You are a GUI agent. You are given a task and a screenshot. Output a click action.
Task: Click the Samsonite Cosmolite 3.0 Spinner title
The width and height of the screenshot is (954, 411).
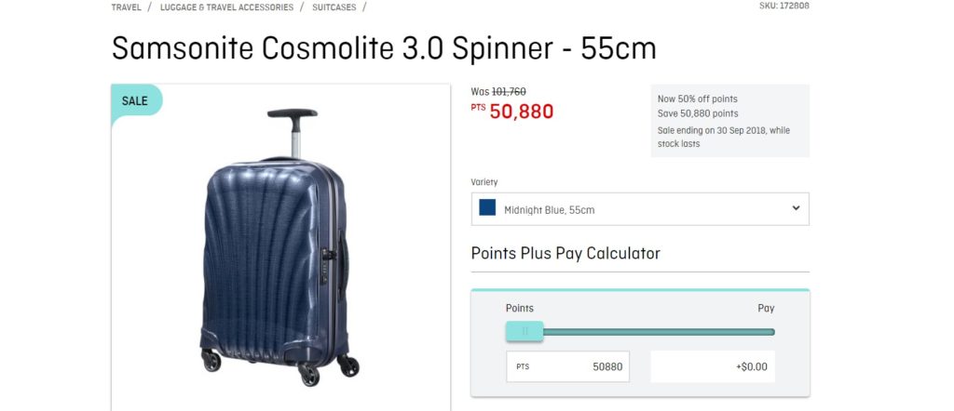pyautogui.click(x=384, y=48)
